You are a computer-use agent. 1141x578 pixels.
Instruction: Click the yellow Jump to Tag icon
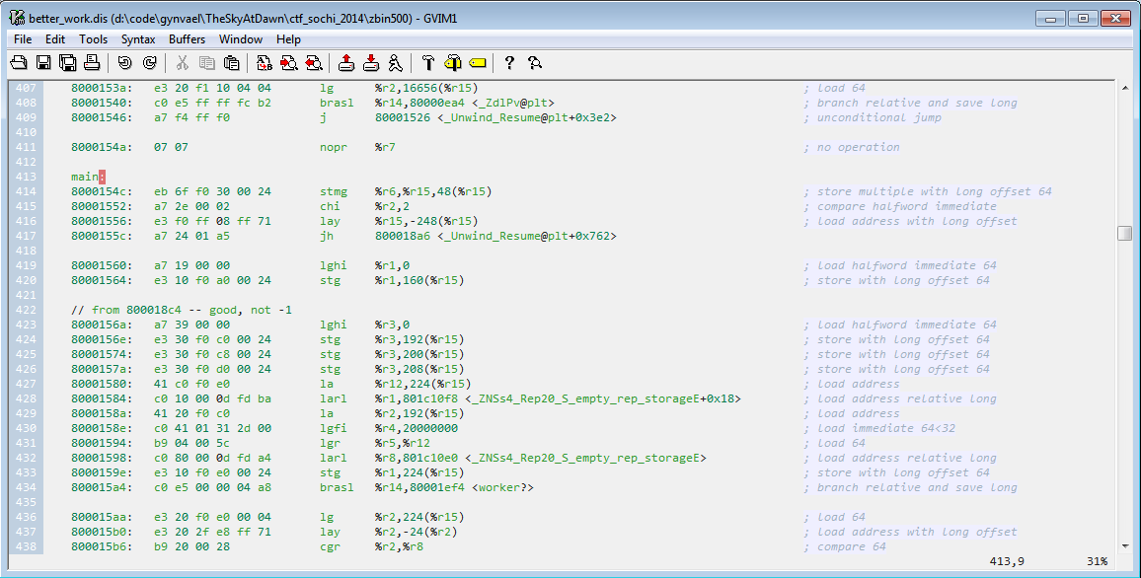tap(477, 63)
